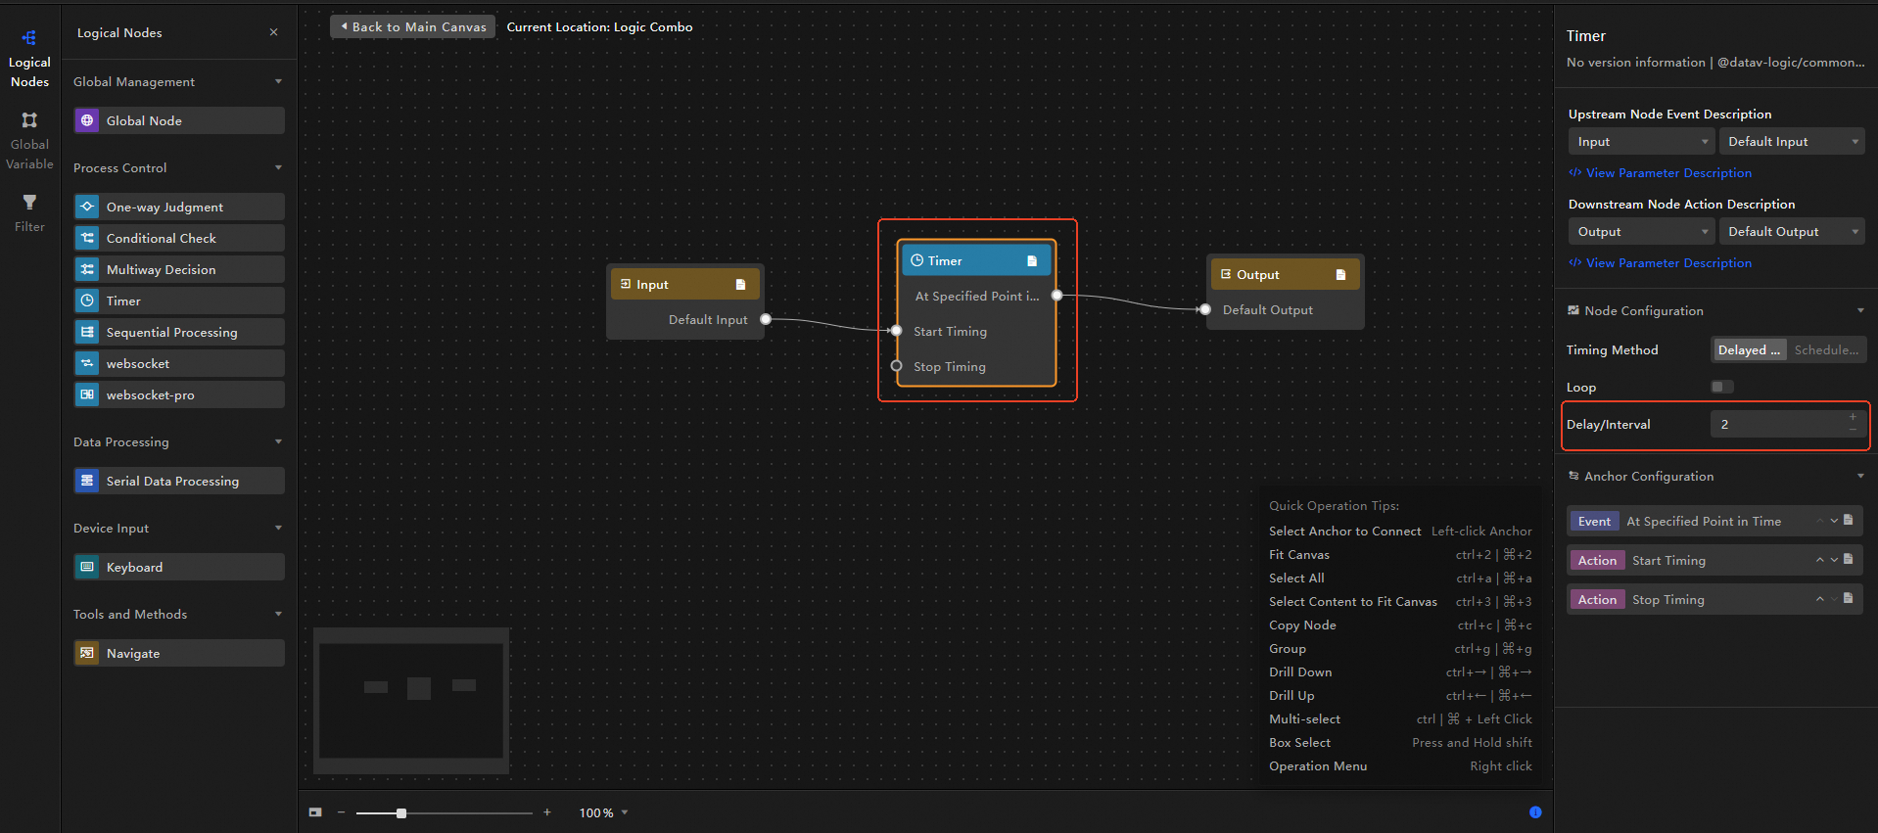This screenshot has height=833, width=1878.
Task: Click the zoom slider handle
Action: pyautogui.click(x=401, y=813)
